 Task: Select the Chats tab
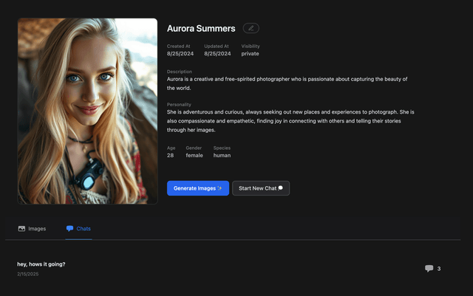(x=78, y=229)
